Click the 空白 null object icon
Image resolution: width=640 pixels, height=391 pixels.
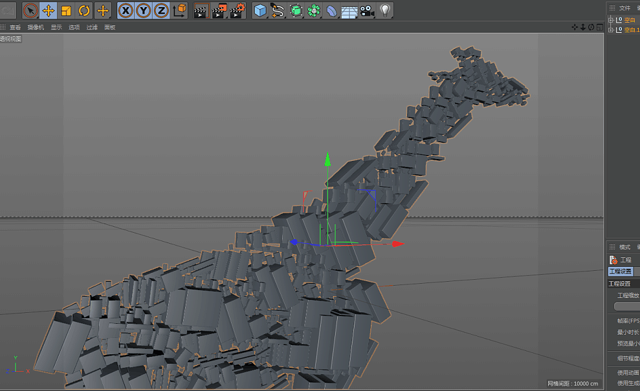click(x=619, y=20)
